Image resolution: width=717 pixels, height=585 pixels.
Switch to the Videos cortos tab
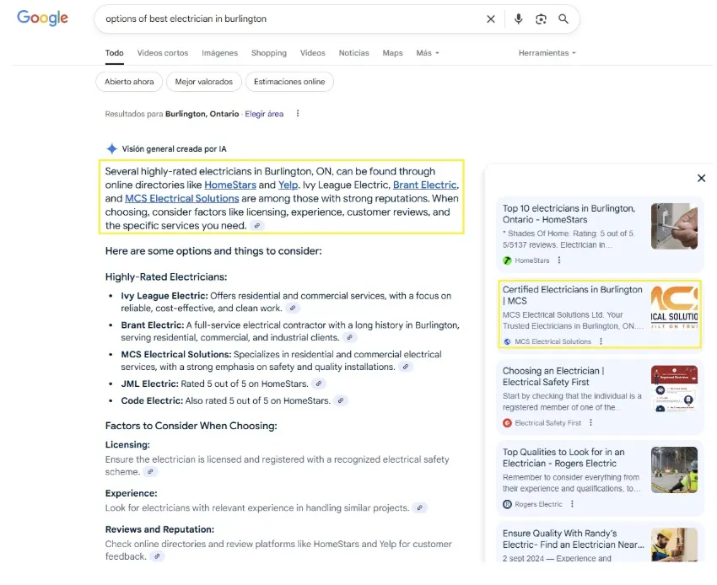pos(163,53)
